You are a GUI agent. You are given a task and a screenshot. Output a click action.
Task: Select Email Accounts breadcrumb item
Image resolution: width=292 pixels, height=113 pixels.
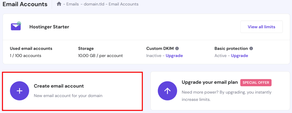[123, 4]
